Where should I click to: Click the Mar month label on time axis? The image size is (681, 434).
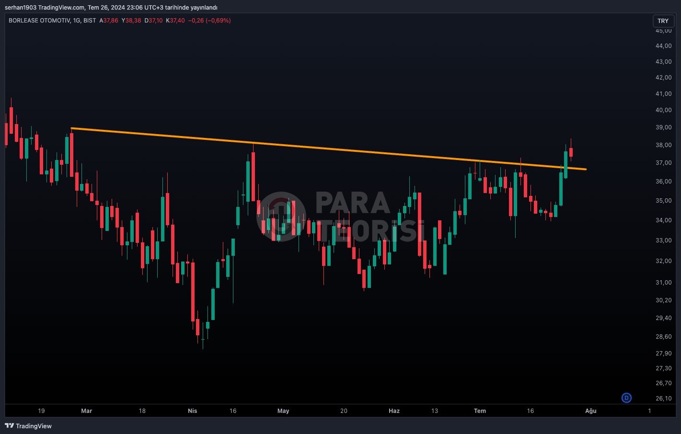click(87, 411)
